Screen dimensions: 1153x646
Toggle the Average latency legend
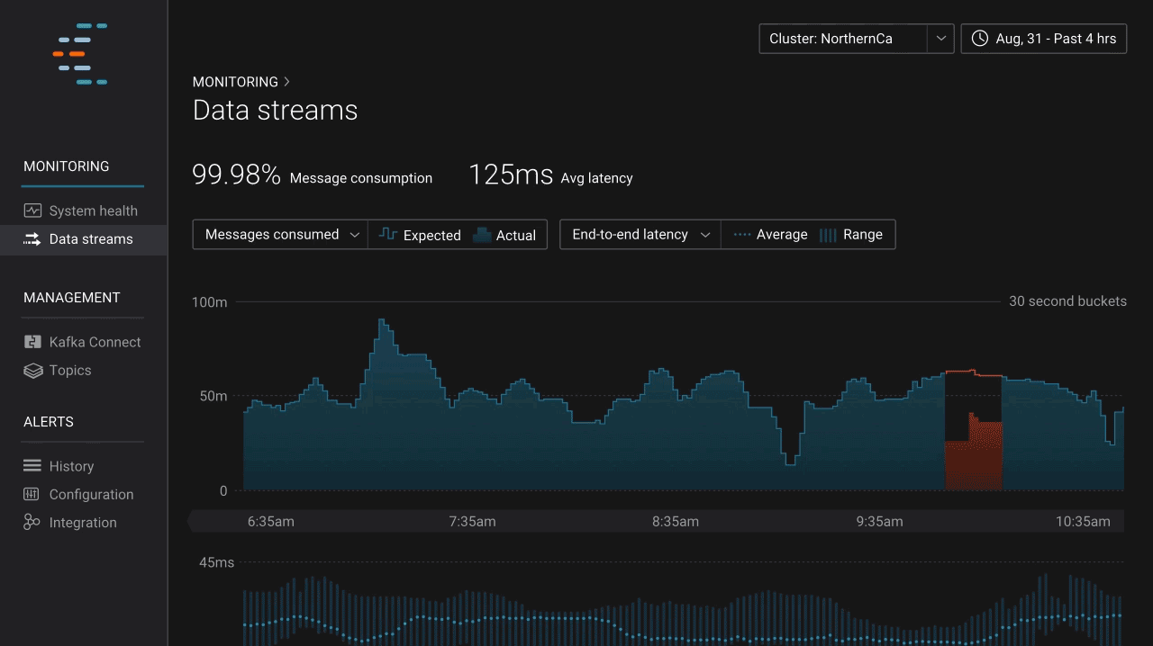tap(770, 235)
